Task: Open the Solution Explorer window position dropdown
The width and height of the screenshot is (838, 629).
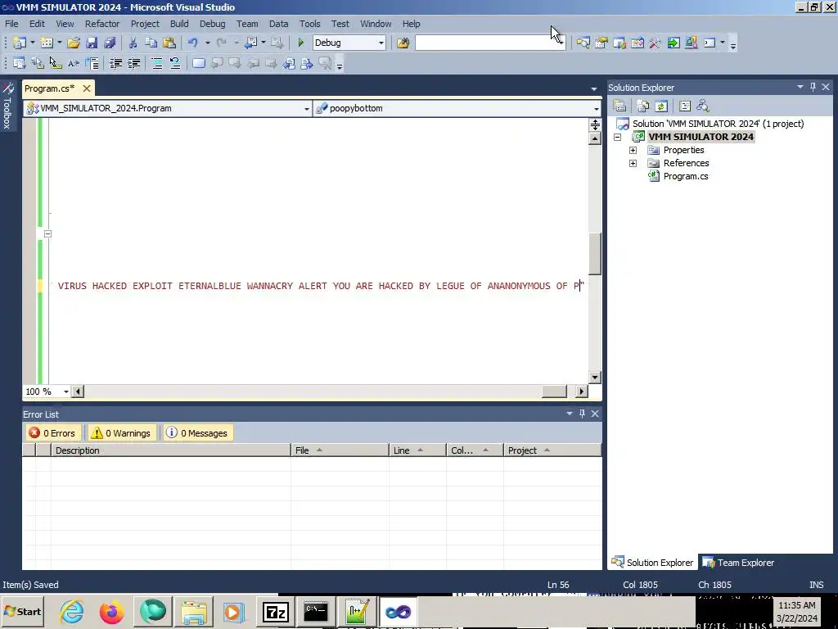Action: click(800, 87)
